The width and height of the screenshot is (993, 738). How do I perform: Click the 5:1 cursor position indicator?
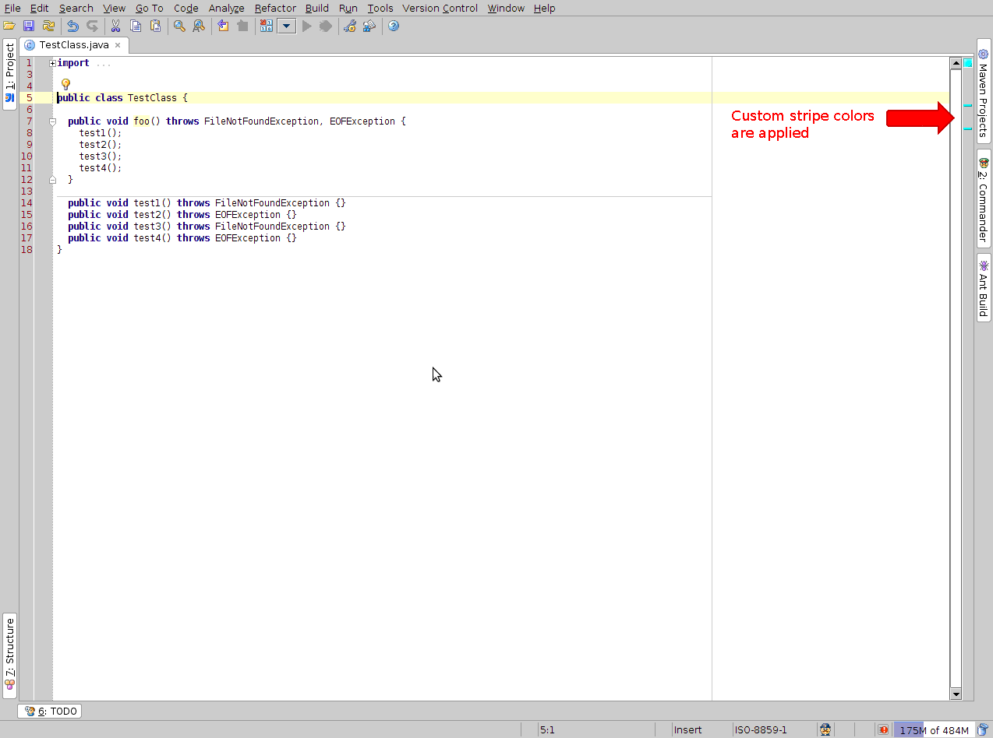(x=547, y=730)
